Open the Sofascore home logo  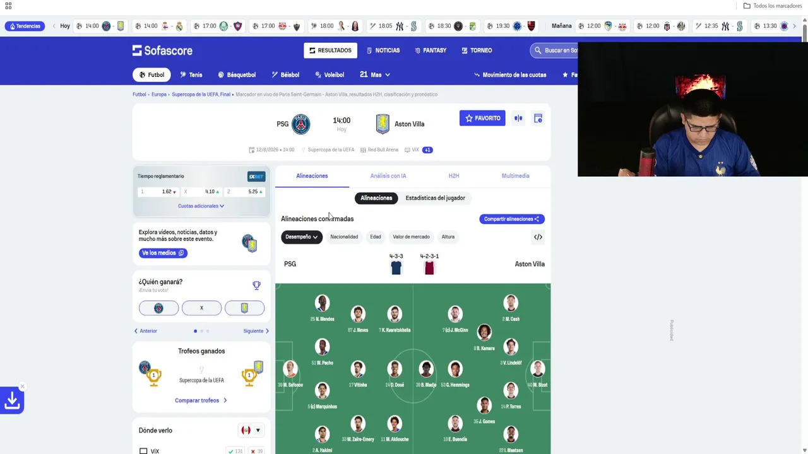coord(162,50)
